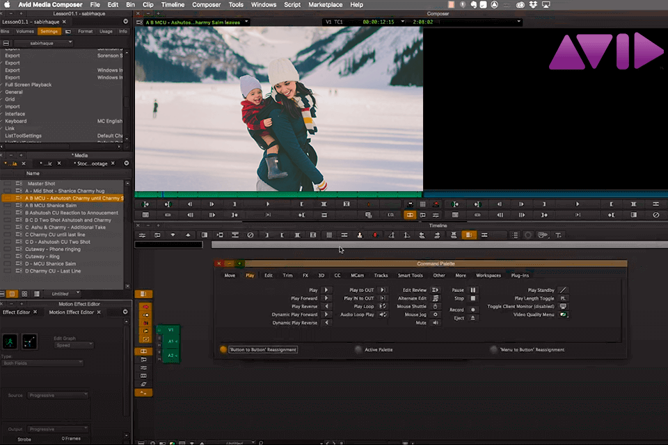Image resolution: width=668 pixels, height=445 pixels.
Task: Click the Pause command icon
Action: click(x=472, y=290)
